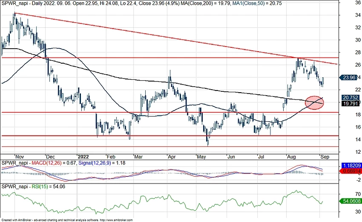
Task: Click the 'Mar' date axis label
Action: pyautogui.click(x=138, y=157)
